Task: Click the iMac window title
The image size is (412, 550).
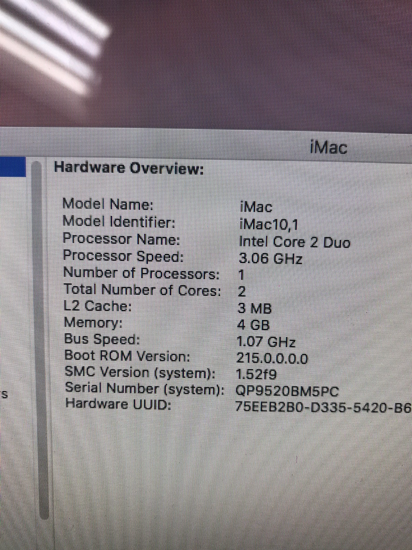Action: click(329, 148)
